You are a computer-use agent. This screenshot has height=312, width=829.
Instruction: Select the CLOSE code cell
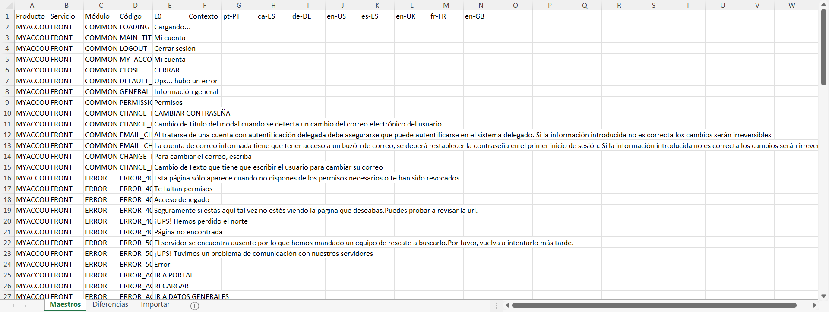pos(136,70)
